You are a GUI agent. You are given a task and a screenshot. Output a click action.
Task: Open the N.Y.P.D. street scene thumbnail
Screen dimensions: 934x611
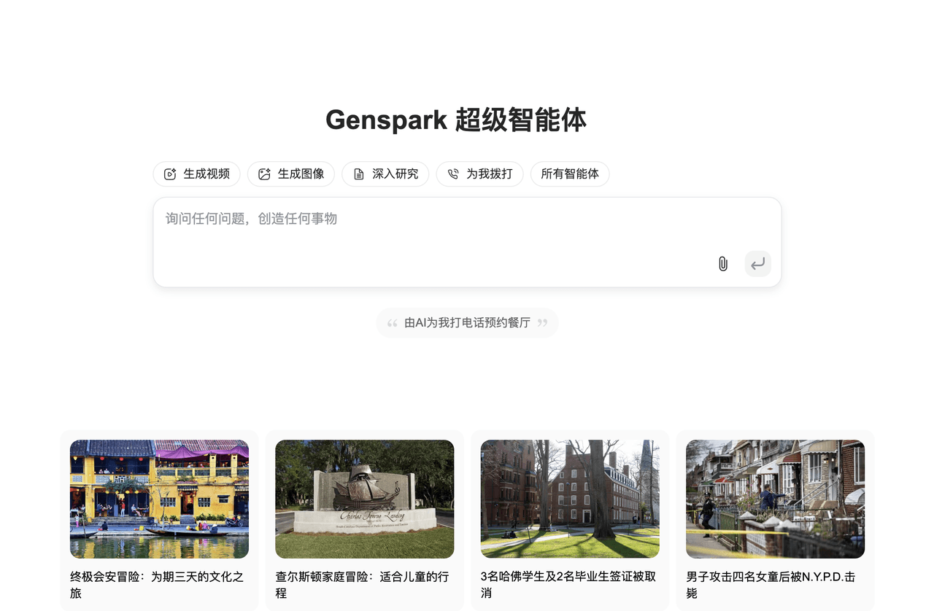pos(775,499)
